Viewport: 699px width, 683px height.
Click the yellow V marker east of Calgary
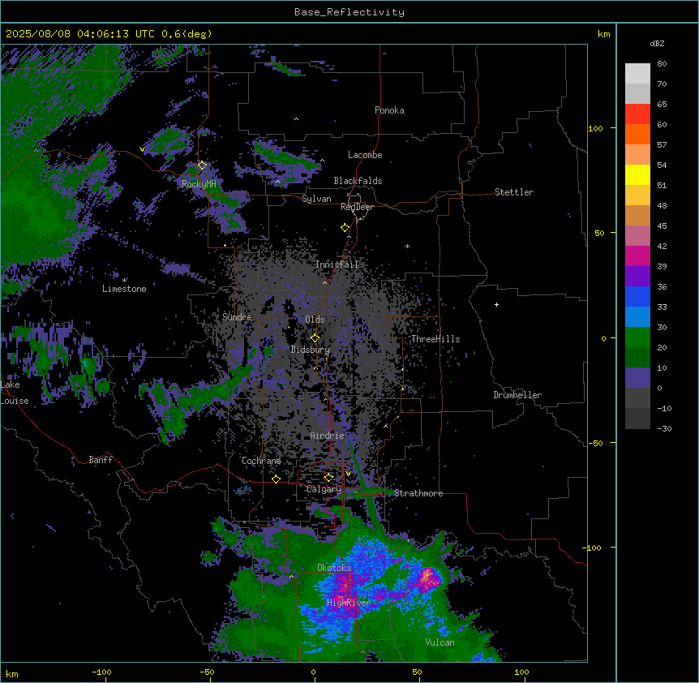coord(348,474)
